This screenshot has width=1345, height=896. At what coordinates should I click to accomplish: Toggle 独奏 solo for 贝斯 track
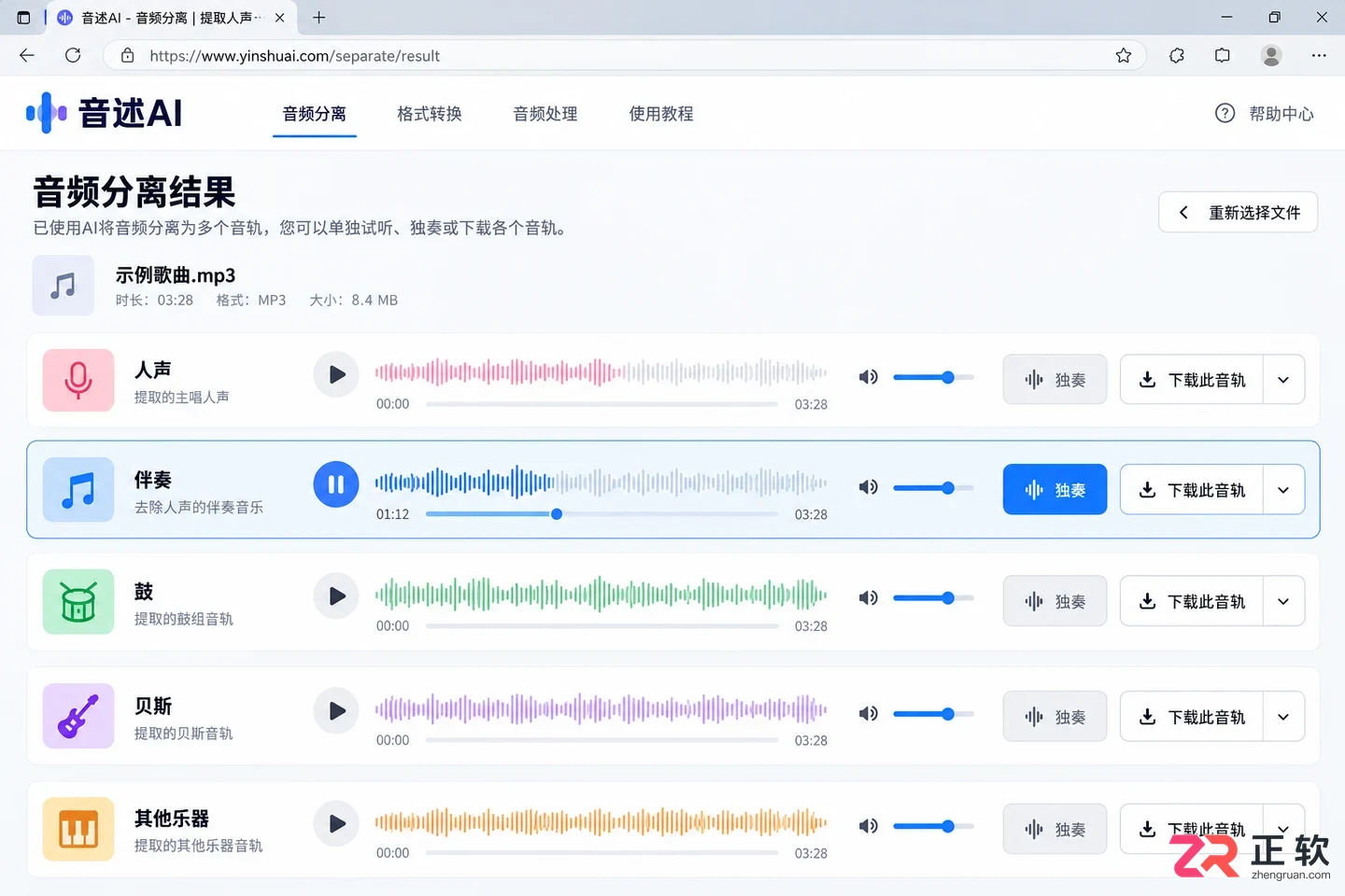click(x=1055, y=717)
